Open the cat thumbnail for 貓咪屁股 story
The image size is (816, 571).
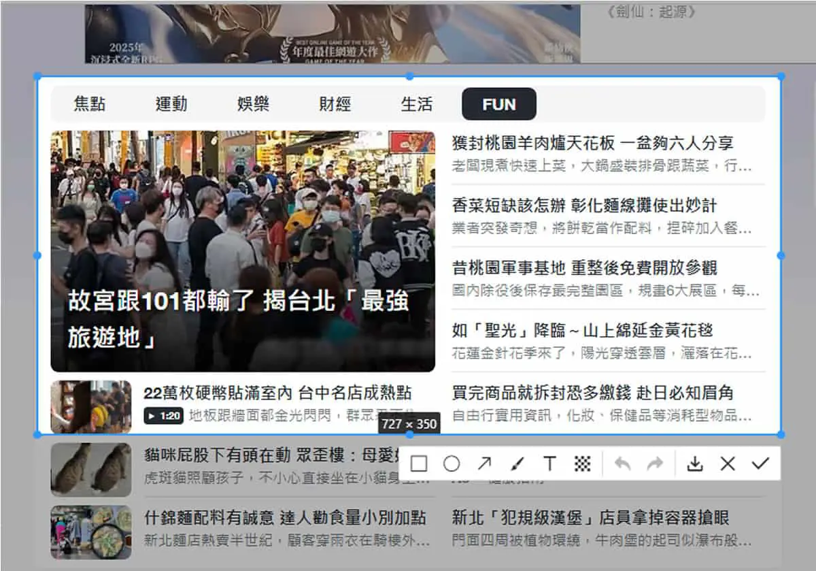pos(91,469)
